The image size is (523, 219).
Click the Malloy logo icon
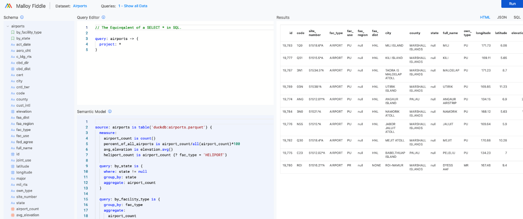coord(9,6)
